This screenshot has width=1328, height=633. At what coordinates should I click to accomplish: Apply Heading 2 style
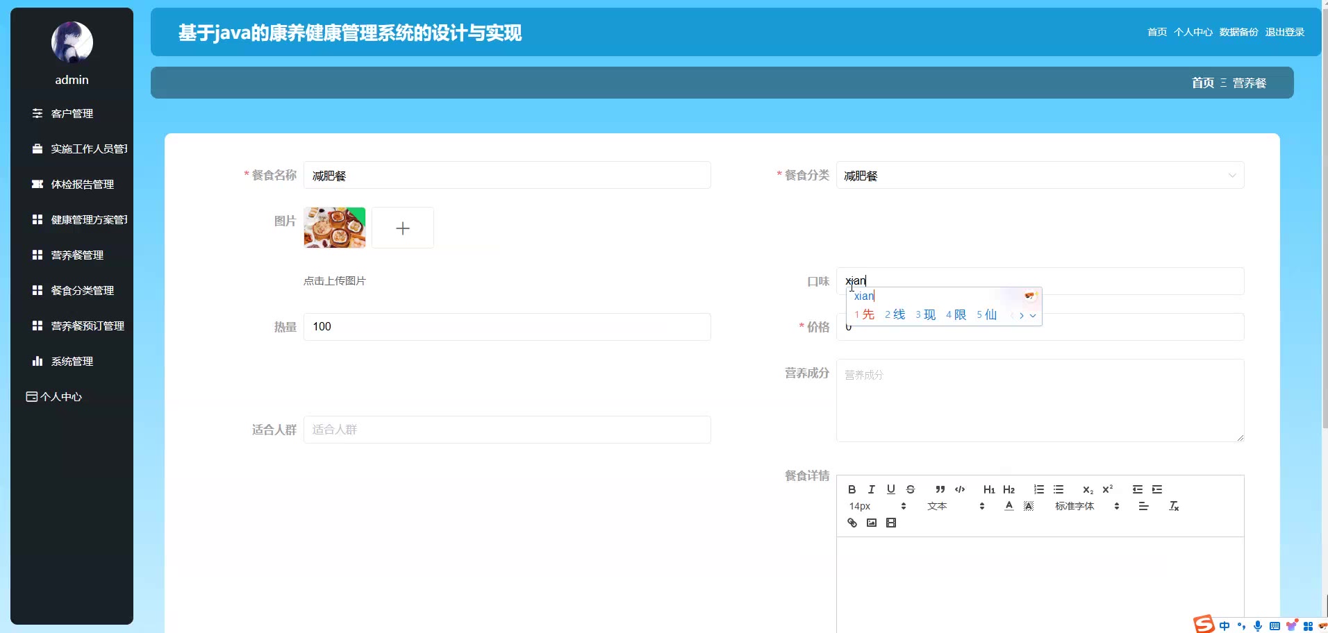(x=1009, y=489)
